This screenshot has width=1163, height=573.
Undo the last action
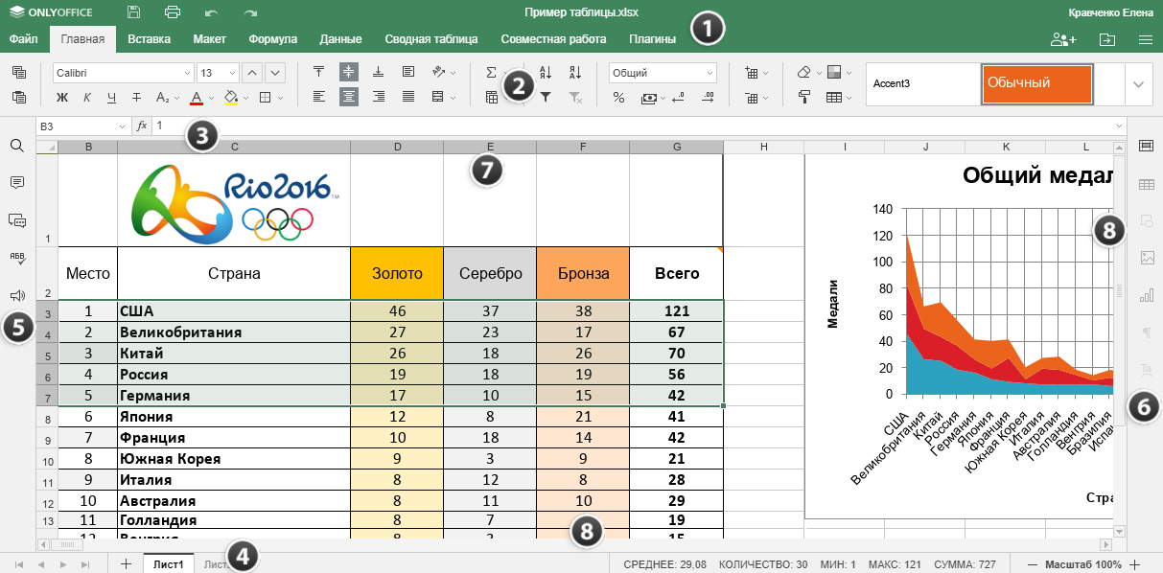pyautogui.click(x=211, y=12)
